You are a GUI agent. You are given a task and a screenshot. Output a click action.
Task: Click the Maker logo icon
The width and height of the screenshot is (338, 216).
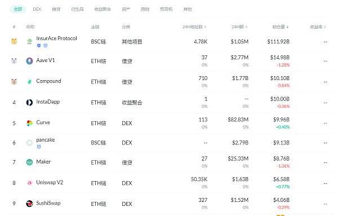pos(29,162)
